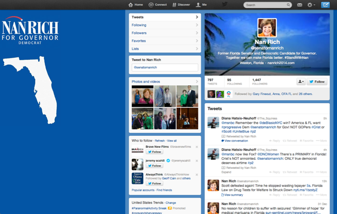337x214 pixels.
Task: Follow AlwaysThink account
Action: tap(155, 184)
